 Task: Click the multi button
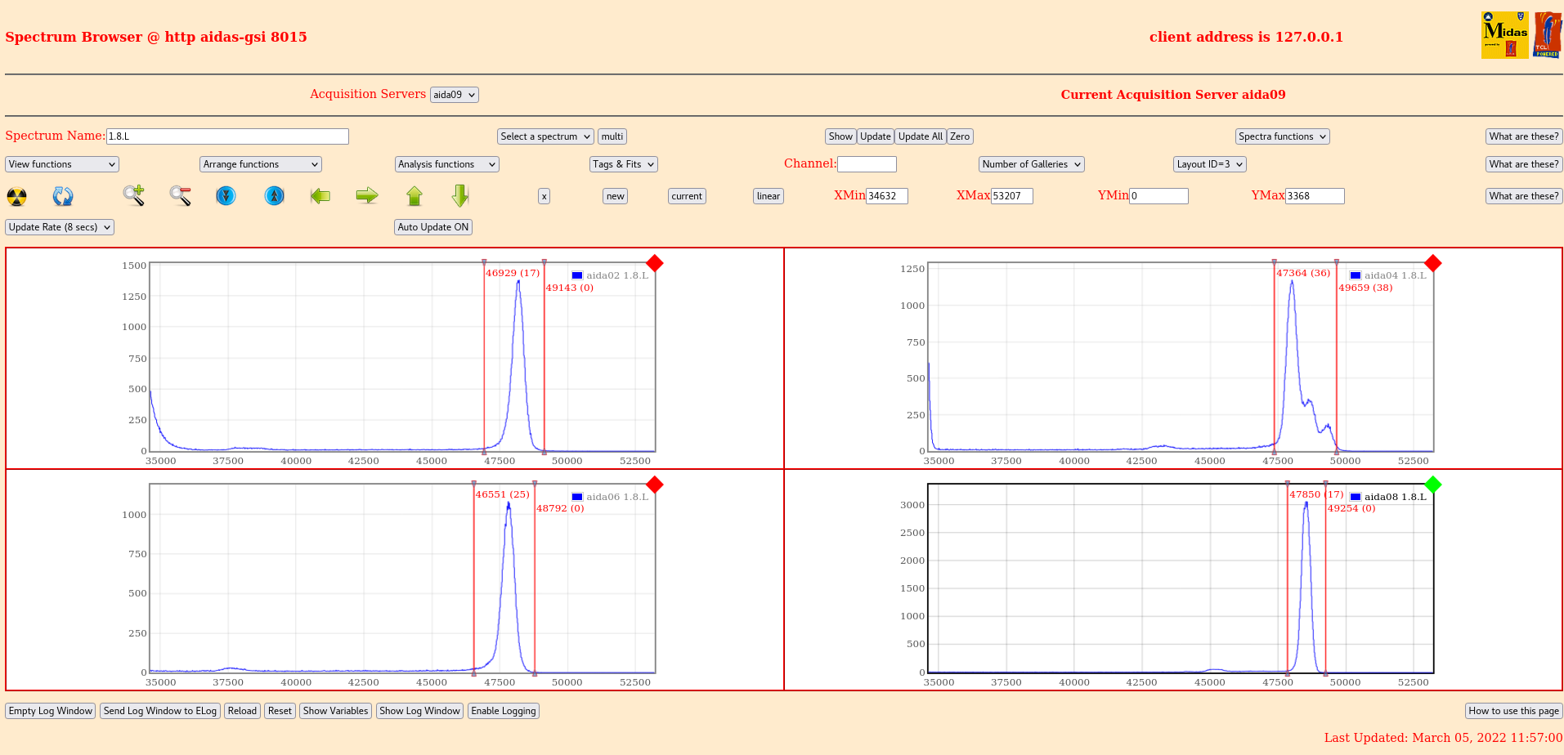click(x=612, y=136)
